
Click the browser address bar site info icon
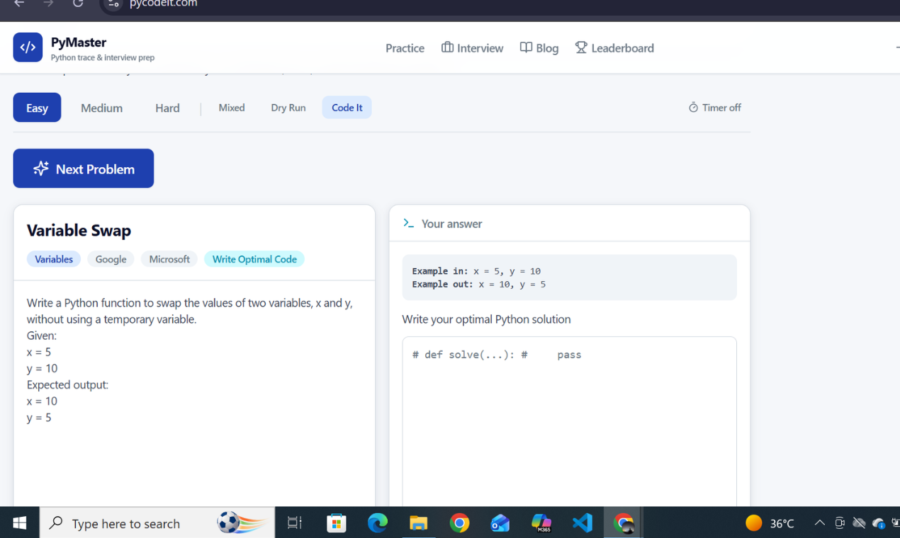click(x=113, y=4)
